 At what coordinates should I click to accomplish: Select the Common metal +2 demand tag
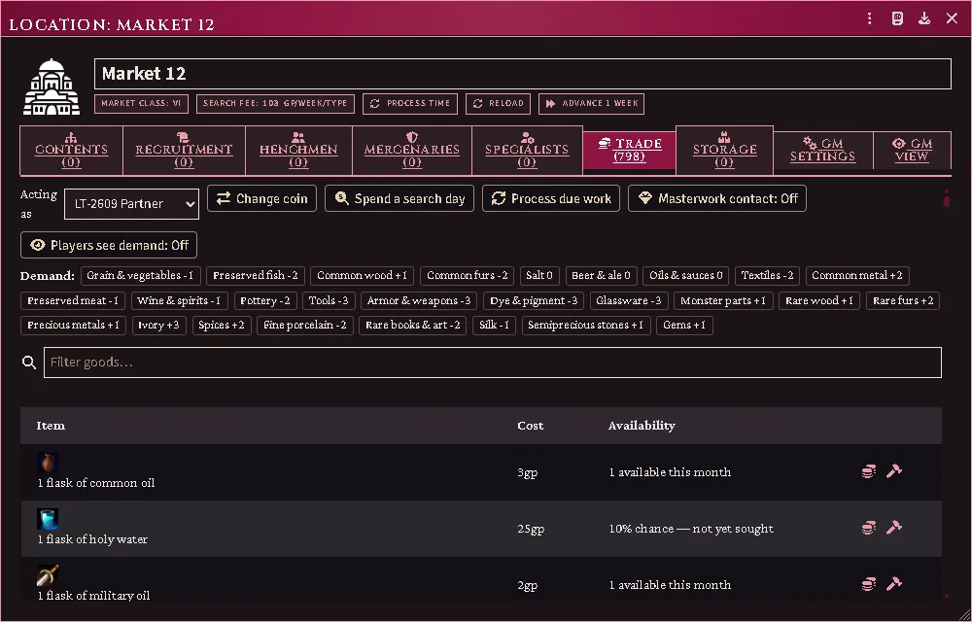857,276
